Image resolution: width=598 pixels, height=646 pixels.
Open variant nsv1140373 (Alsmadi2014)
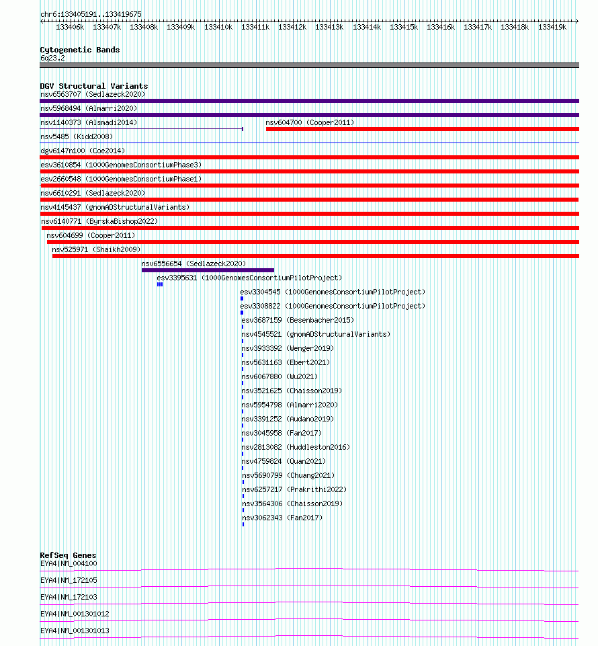tap(89, 122)
